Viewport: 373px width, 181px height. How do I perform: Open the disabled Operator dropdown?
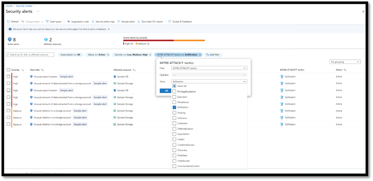tap(209, 75)
